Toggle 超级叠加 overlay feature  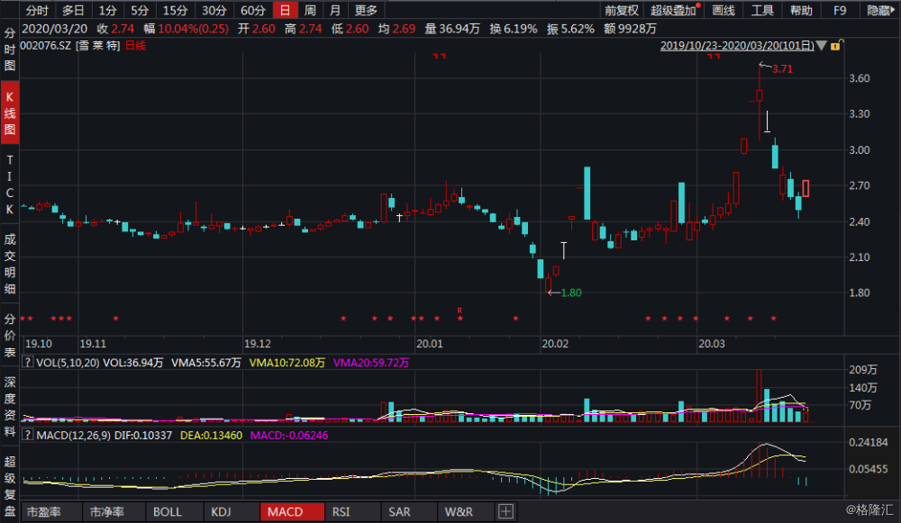(x=673, y=11)
